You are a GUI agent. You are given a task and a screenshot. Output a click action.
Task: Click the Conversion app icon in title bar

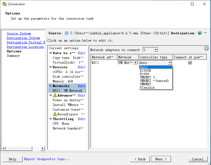pos(4,4)
